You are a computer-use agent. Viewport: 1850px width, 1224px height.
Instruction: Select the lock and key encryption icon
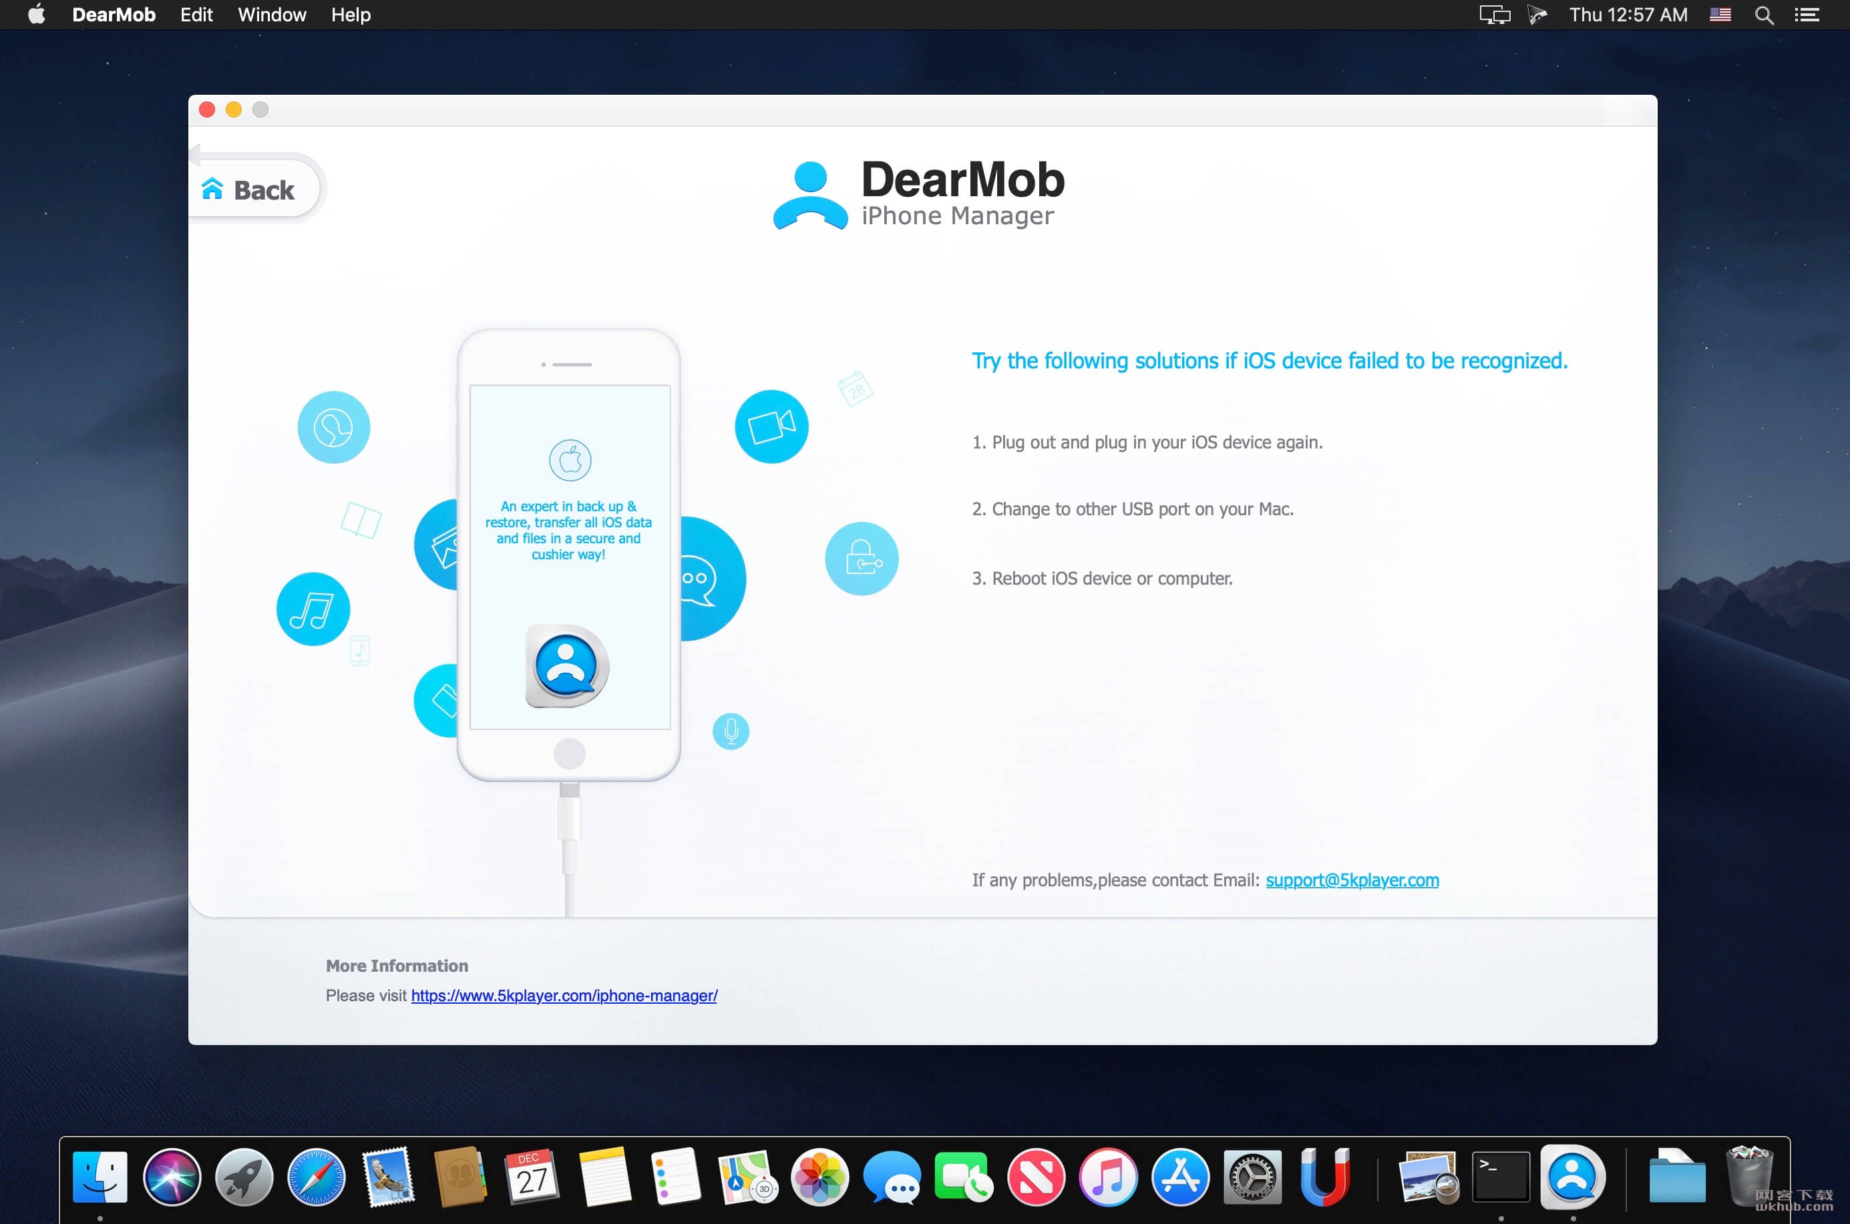[862, 558]
